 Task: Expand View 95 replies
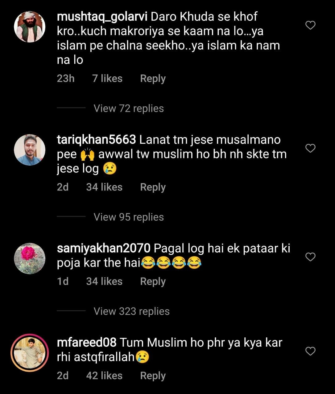pos(129,217)
